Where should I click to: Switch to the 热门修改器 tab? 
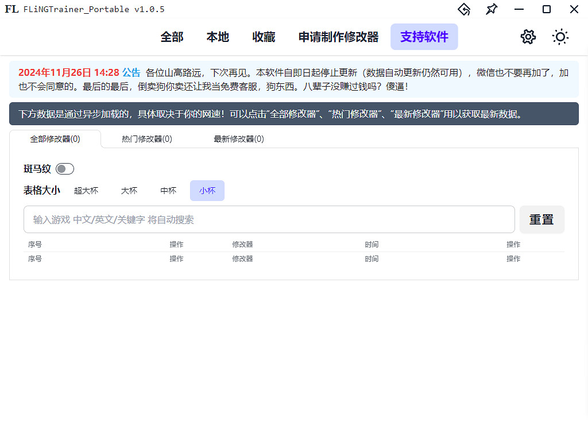pyautogui.click(x=146, y=138)
